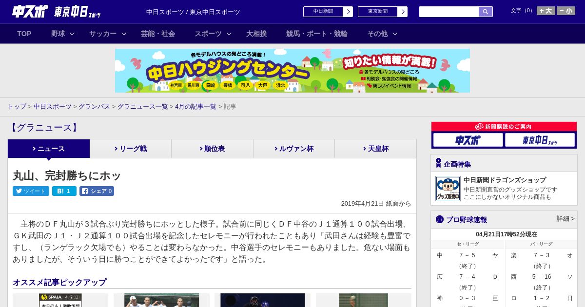This screenshot has width=585, height=307.
Task: Open 中日新聞ドラゴンズショップ link
Action: [505, 180]
